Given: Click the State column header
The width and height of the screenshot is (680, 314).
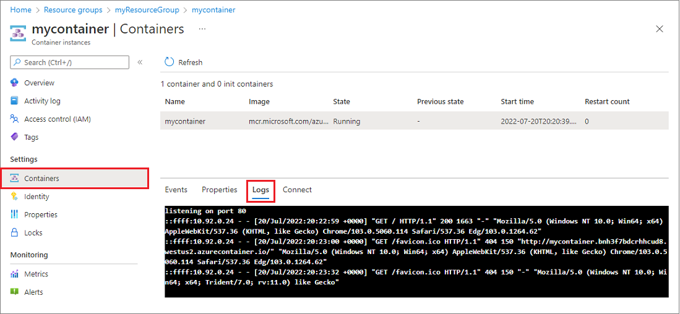Looking at the screenshot, I should (342, 102).
